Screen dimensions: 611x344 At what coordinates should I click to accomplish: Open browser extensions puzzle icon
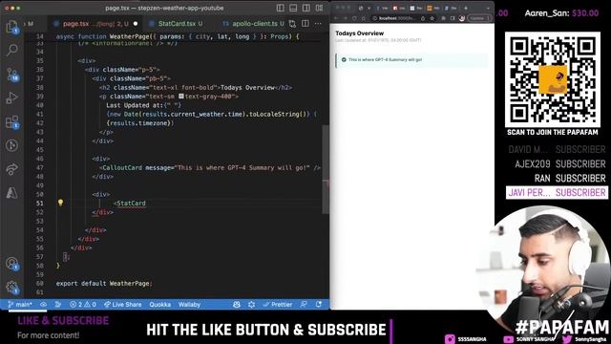(443, 18)
